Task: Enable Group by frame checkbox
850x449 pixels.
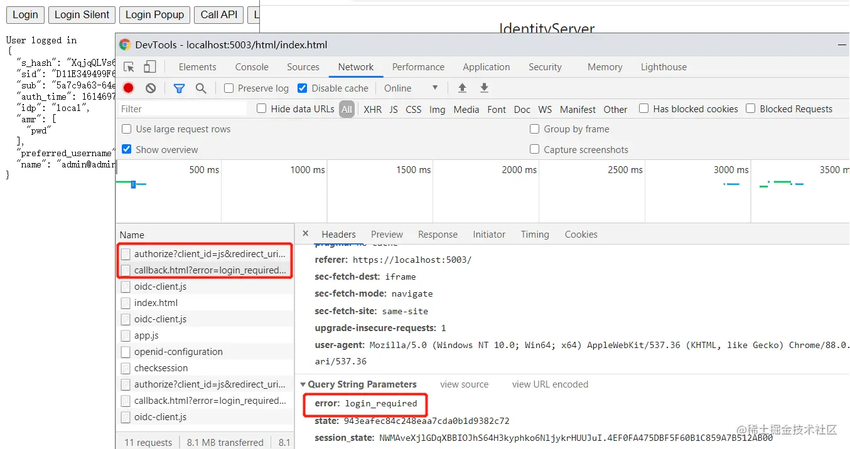Action: pyautogui.click(x=535, y=129)
